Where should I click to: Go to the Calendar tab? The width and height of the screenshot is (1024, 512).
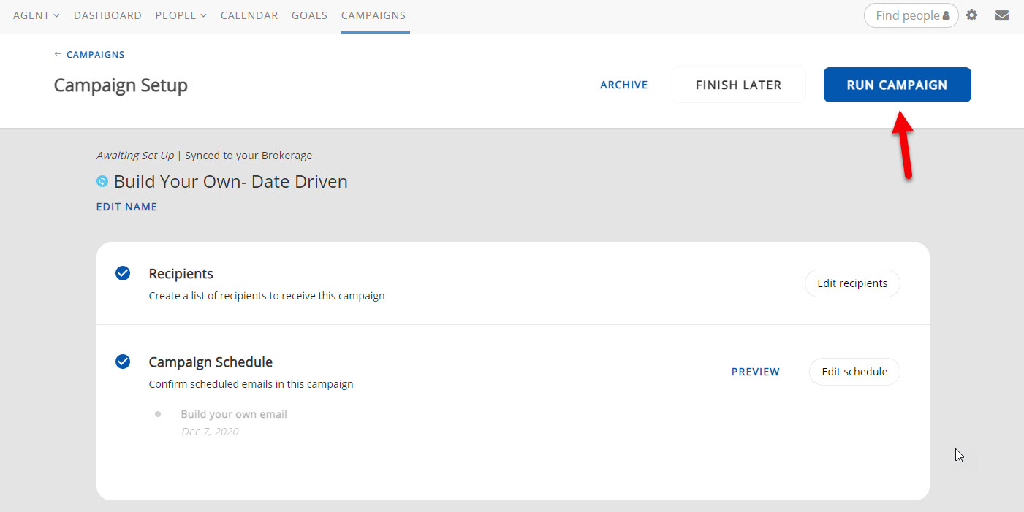pyautogui.click(x=249, y=15)
